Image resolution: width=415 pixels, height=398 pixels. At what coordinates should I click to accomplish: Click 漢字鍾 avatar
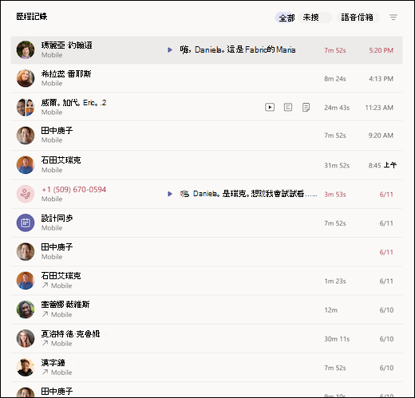coord(26,367)
